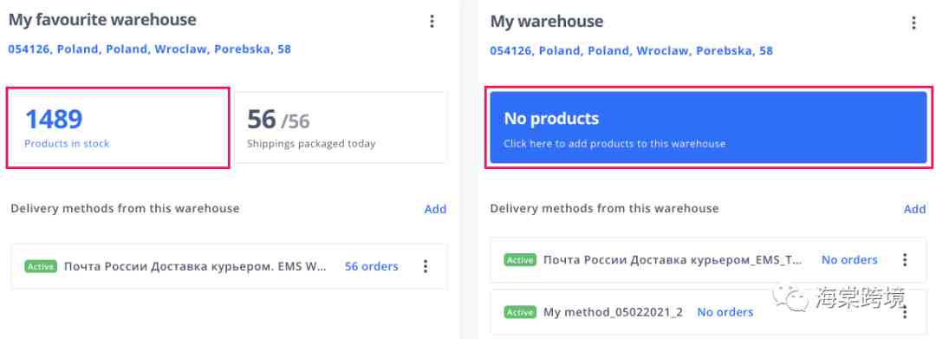The height and width of the screenshot is (339, 936).
Task: Click No orders link for EMS_T method
Action: coord(849,259)
